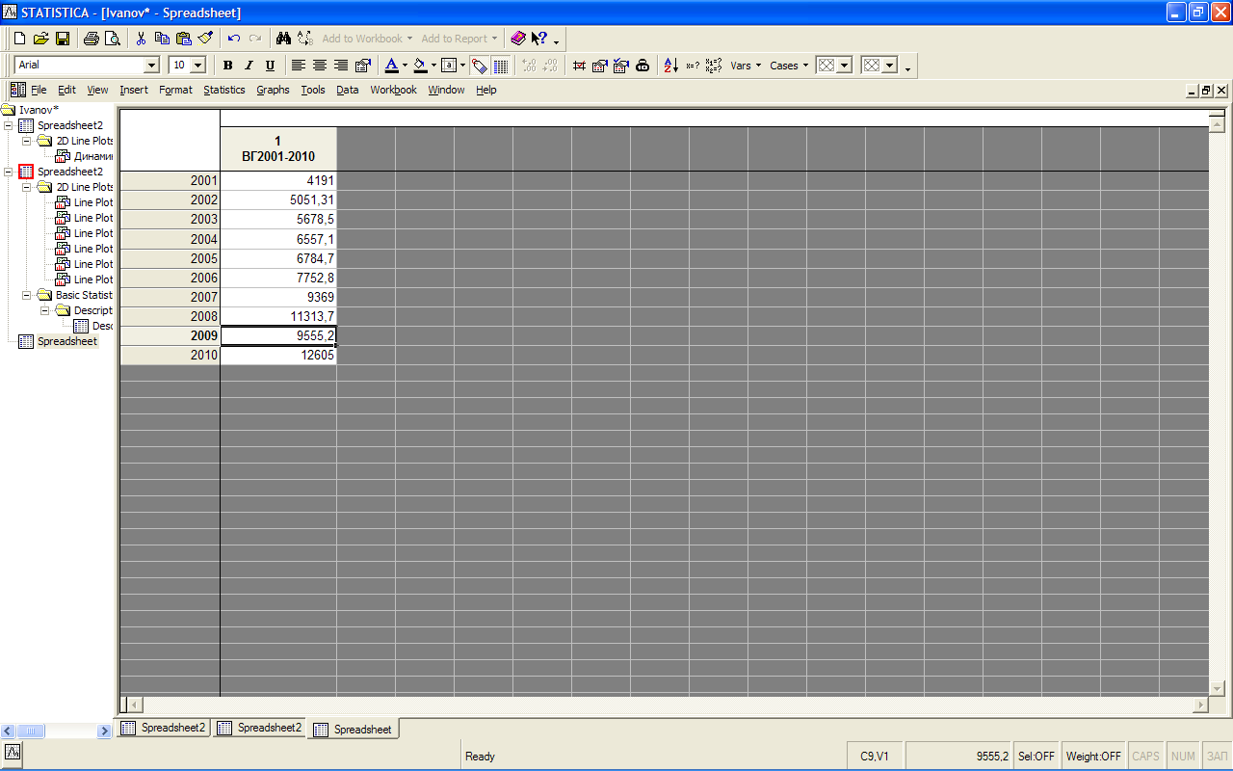Click the tree panel scroll right arrow

pyautogui.click(x=104, y=731)
